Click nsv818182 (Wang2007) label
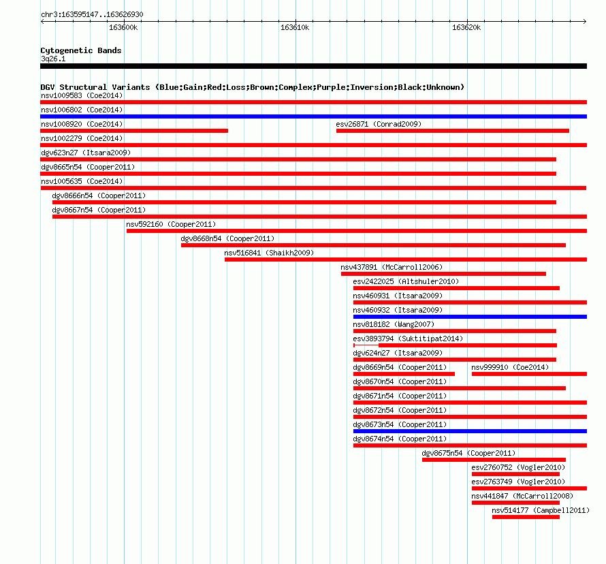 coord(394,324)
